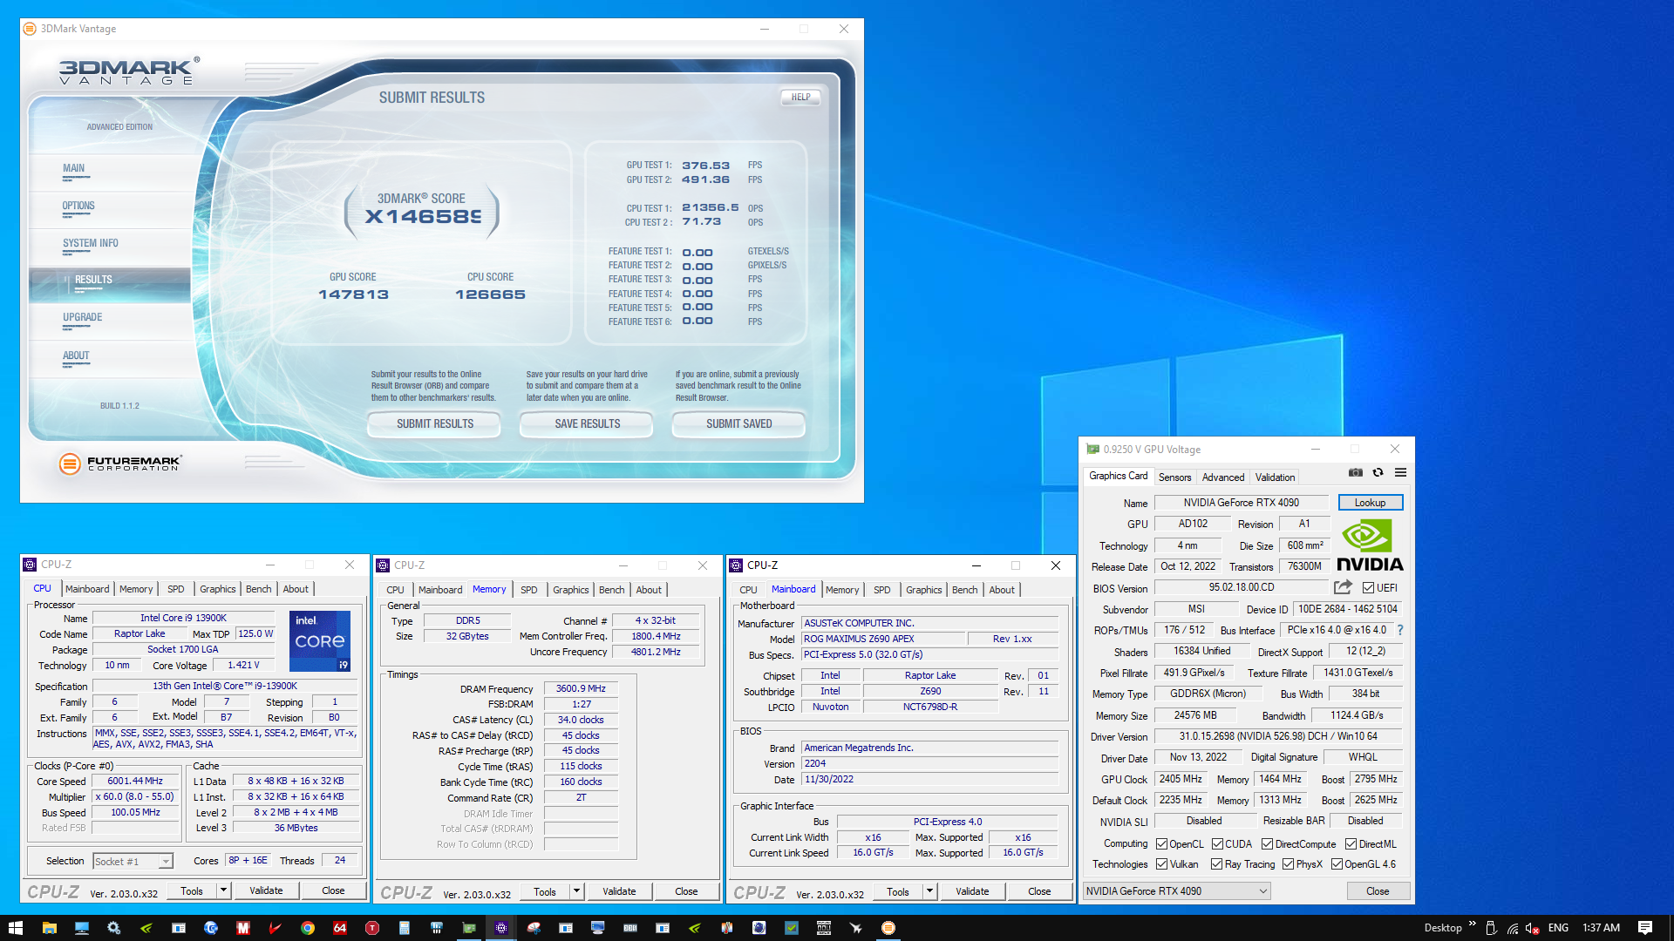The height and width of the screenshot is (941, 1674).
Task: Click the SUBMIT SAVED button
Action: pos(738,423)
